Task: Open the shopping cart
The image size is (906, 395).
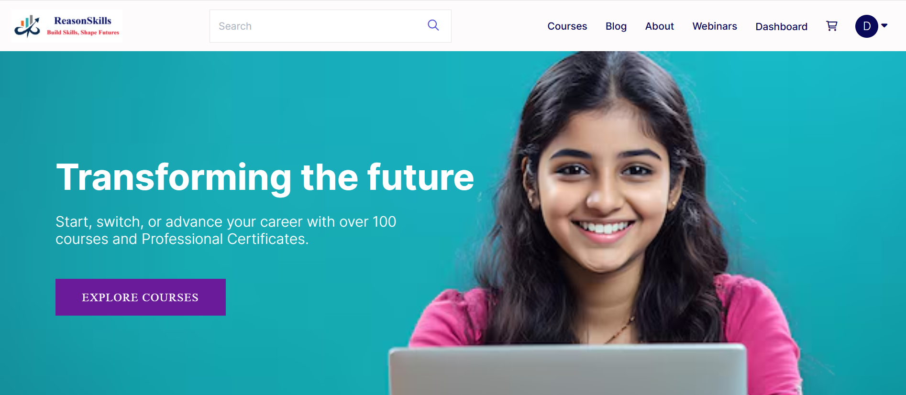Action: coord(832,26)
